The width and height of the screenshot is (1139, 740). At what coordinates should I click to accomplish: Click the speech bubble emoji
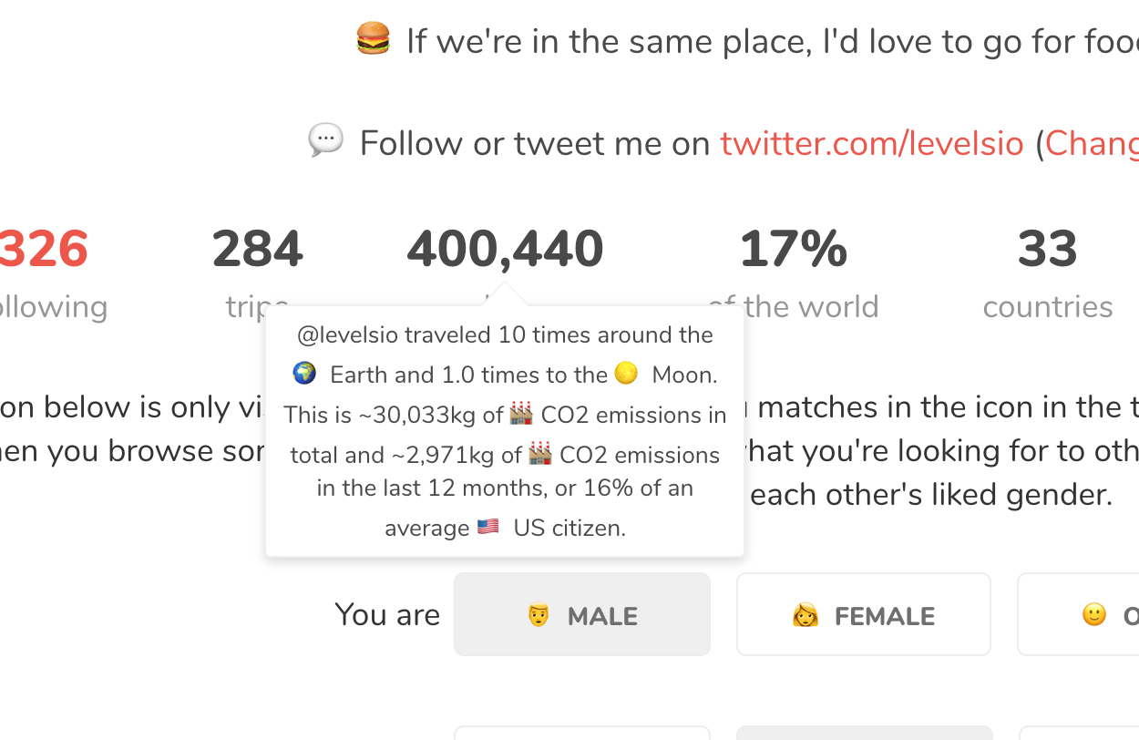coord(325,140)
